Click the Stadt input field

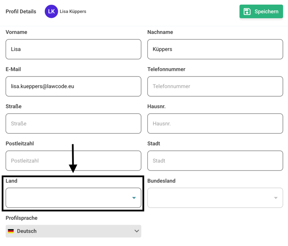[215, 161]
